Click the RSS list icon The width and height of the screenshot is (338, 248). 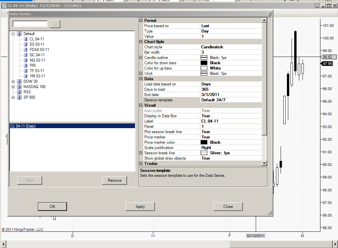coord(19,92)
